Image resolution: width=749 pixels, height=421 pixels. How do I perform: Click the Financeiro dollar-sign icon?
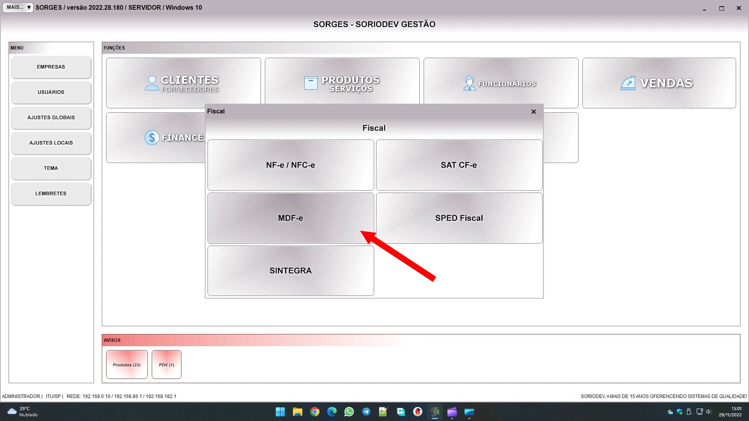tap(152, 138)
